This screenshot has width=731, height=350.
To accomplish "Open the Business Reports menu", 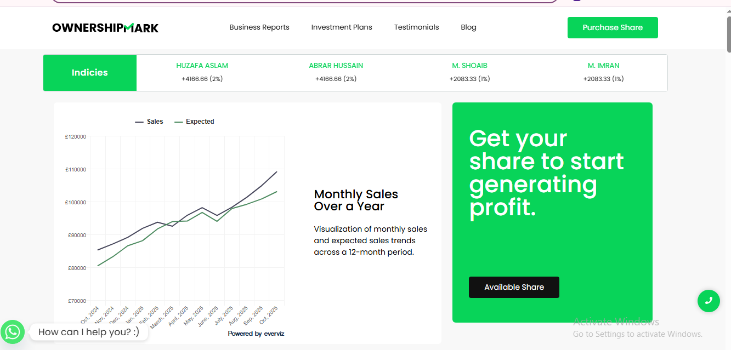I will 259,27.
